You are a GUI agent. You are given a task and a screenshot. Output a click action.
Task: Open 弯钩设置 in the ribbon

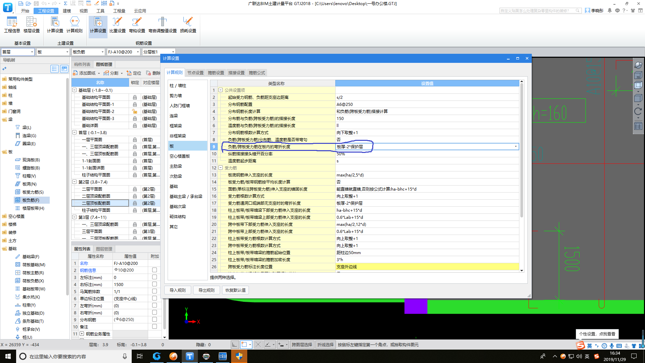[137, 25]
